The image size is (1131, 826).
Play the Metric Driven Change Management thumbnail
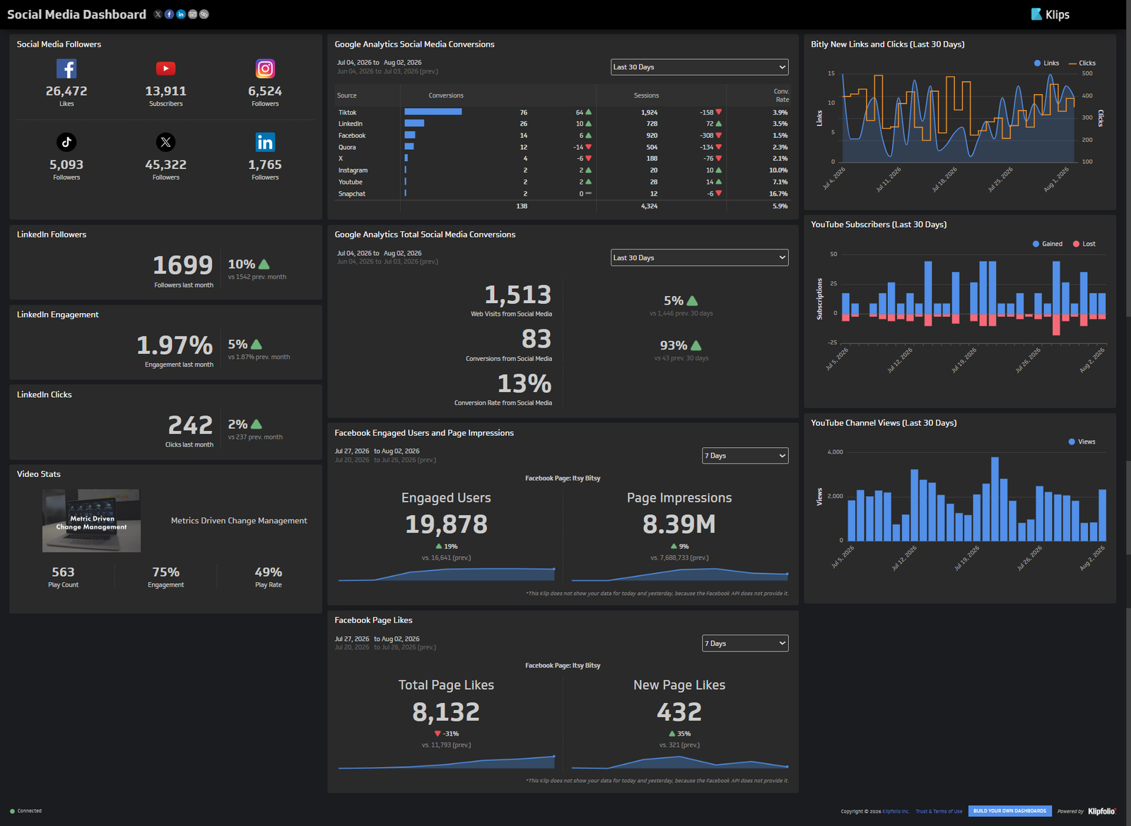click(91, 521)
